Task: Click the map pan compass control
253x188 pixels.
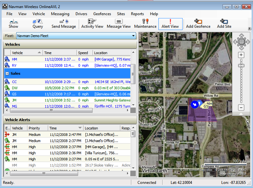Action: click(241, 42)
